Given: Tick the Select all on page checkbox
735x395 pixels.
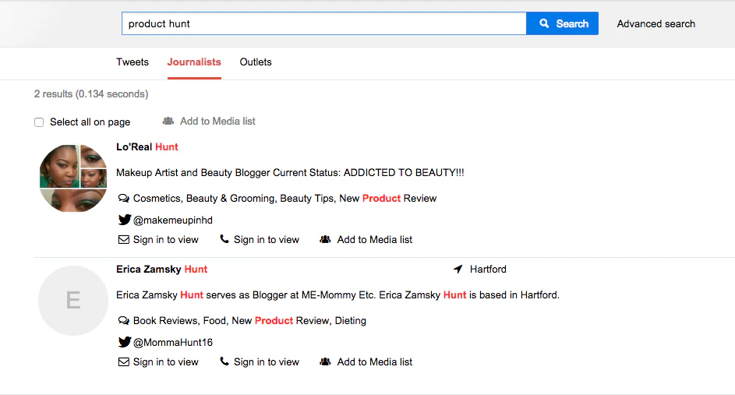Looking at the screenshot, I should click(39, 122).
